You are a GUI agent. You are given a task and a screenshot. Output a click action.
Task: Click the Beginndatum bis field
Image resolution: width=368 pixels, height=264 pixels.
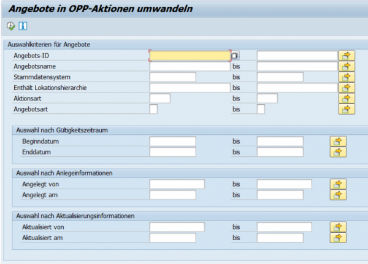click(x=280, y=141)
